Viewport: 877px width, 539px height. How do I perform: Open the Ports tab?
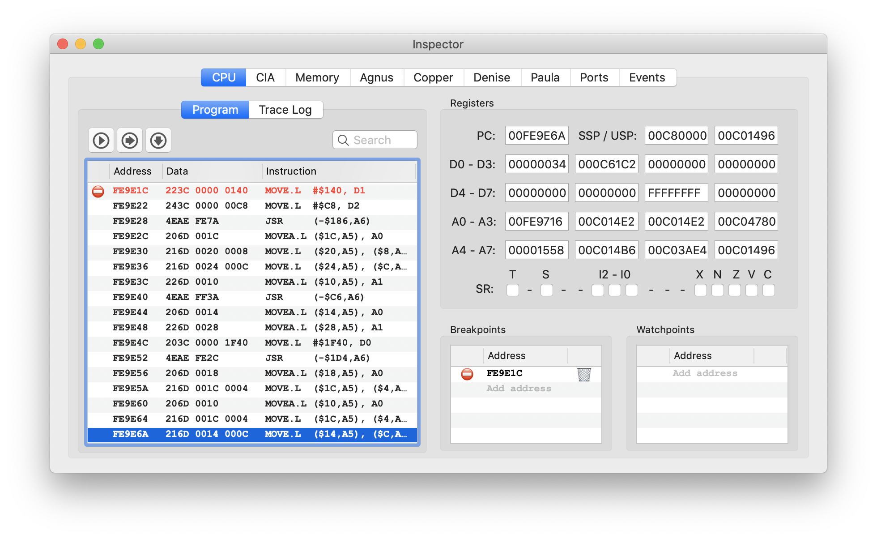pyautogui.click(x=594, y=77)
